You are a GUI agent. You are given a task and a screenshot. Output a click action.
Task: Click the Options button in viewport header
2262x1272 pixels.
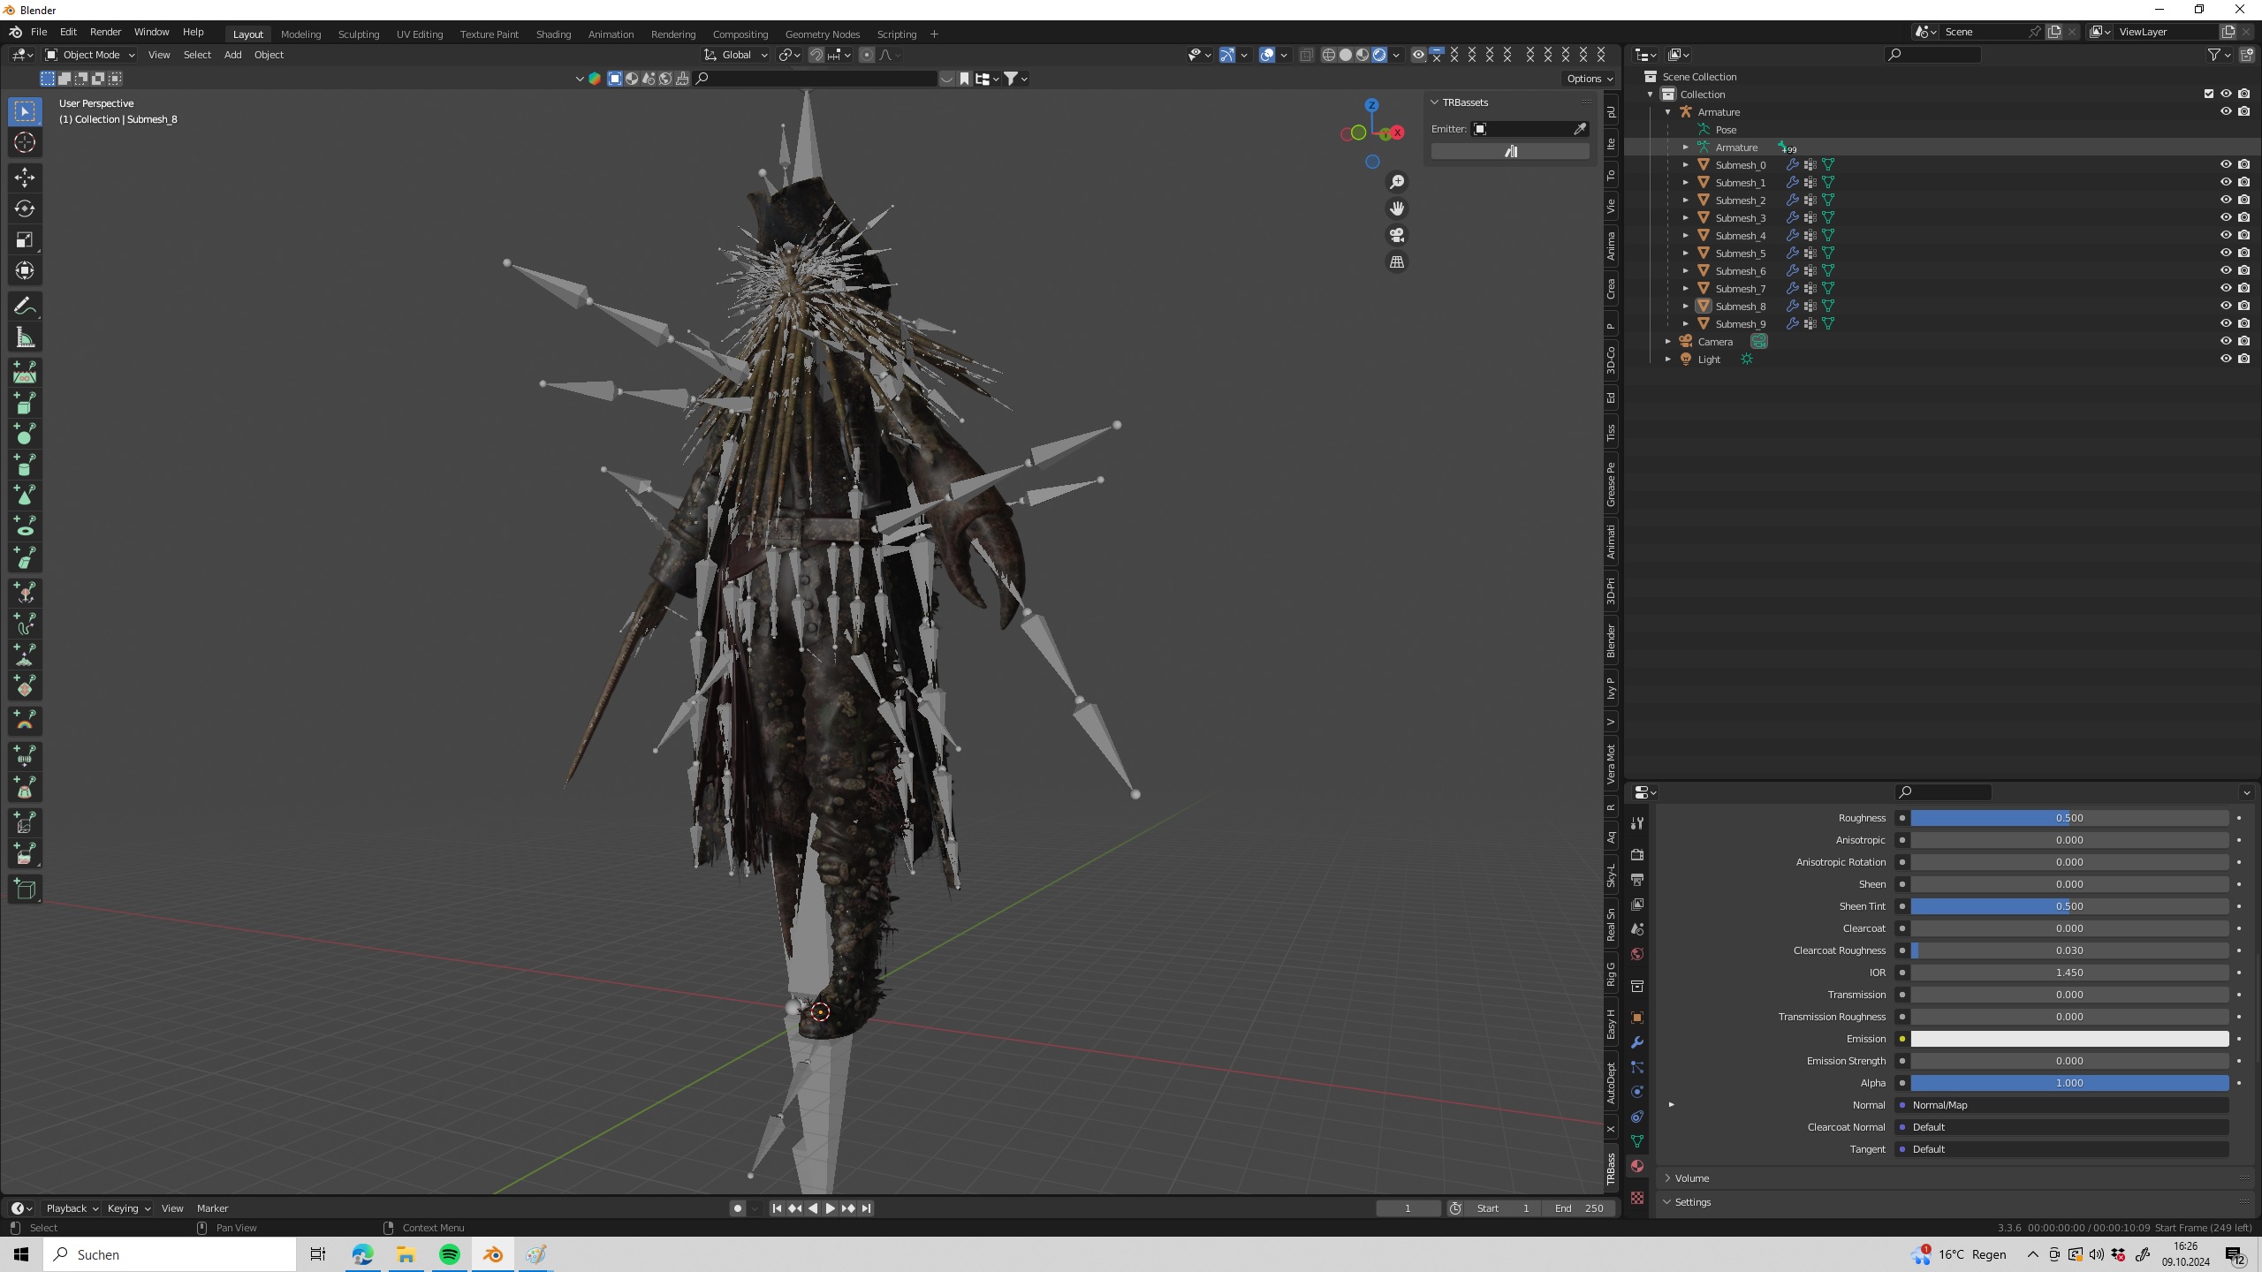coord(1590,79)
